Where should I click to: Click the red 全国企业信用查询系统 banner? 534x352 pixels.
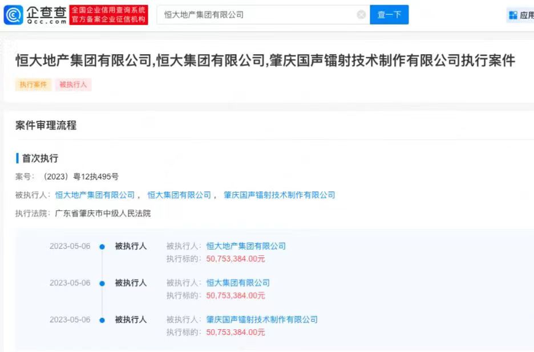pos(108,15)
